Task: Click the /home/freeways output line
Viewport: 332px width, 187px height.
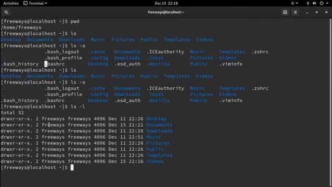Action: click(21, 28)
